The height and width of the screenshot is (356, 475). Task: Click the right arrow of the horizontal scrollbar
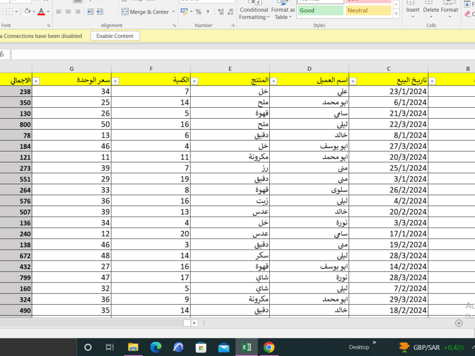click(194, 323)
